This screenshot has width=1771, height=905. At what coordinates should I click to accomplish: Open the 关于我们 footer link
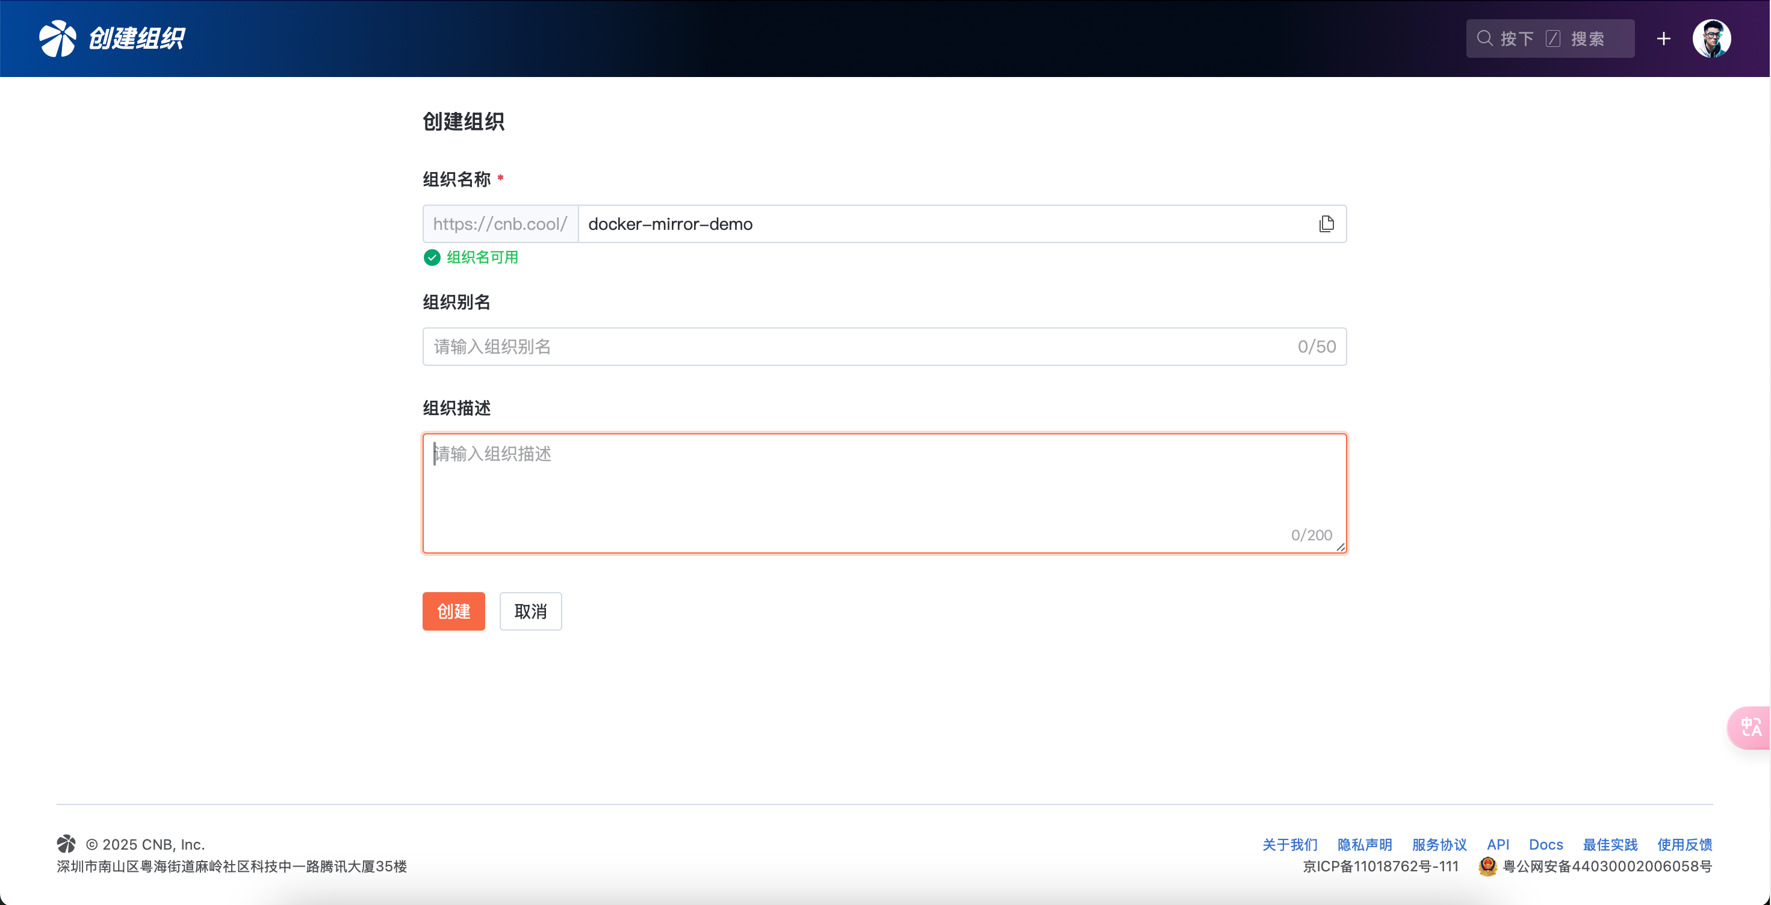tap(1290, 845)
